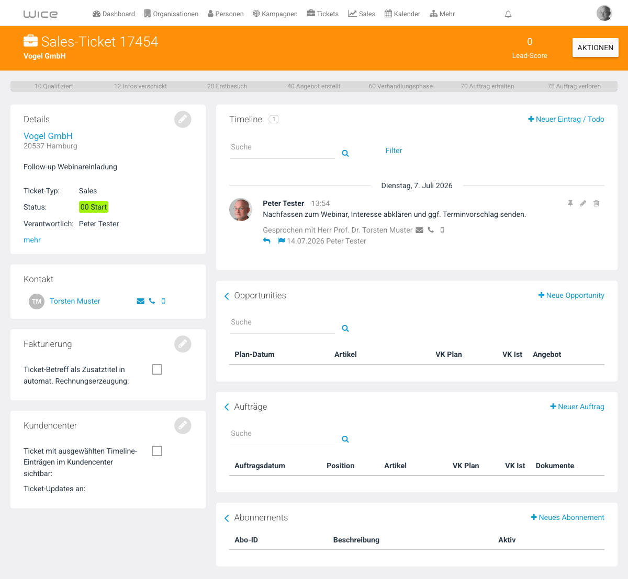Open the Mehr navigation menu

tap(442, 14)
